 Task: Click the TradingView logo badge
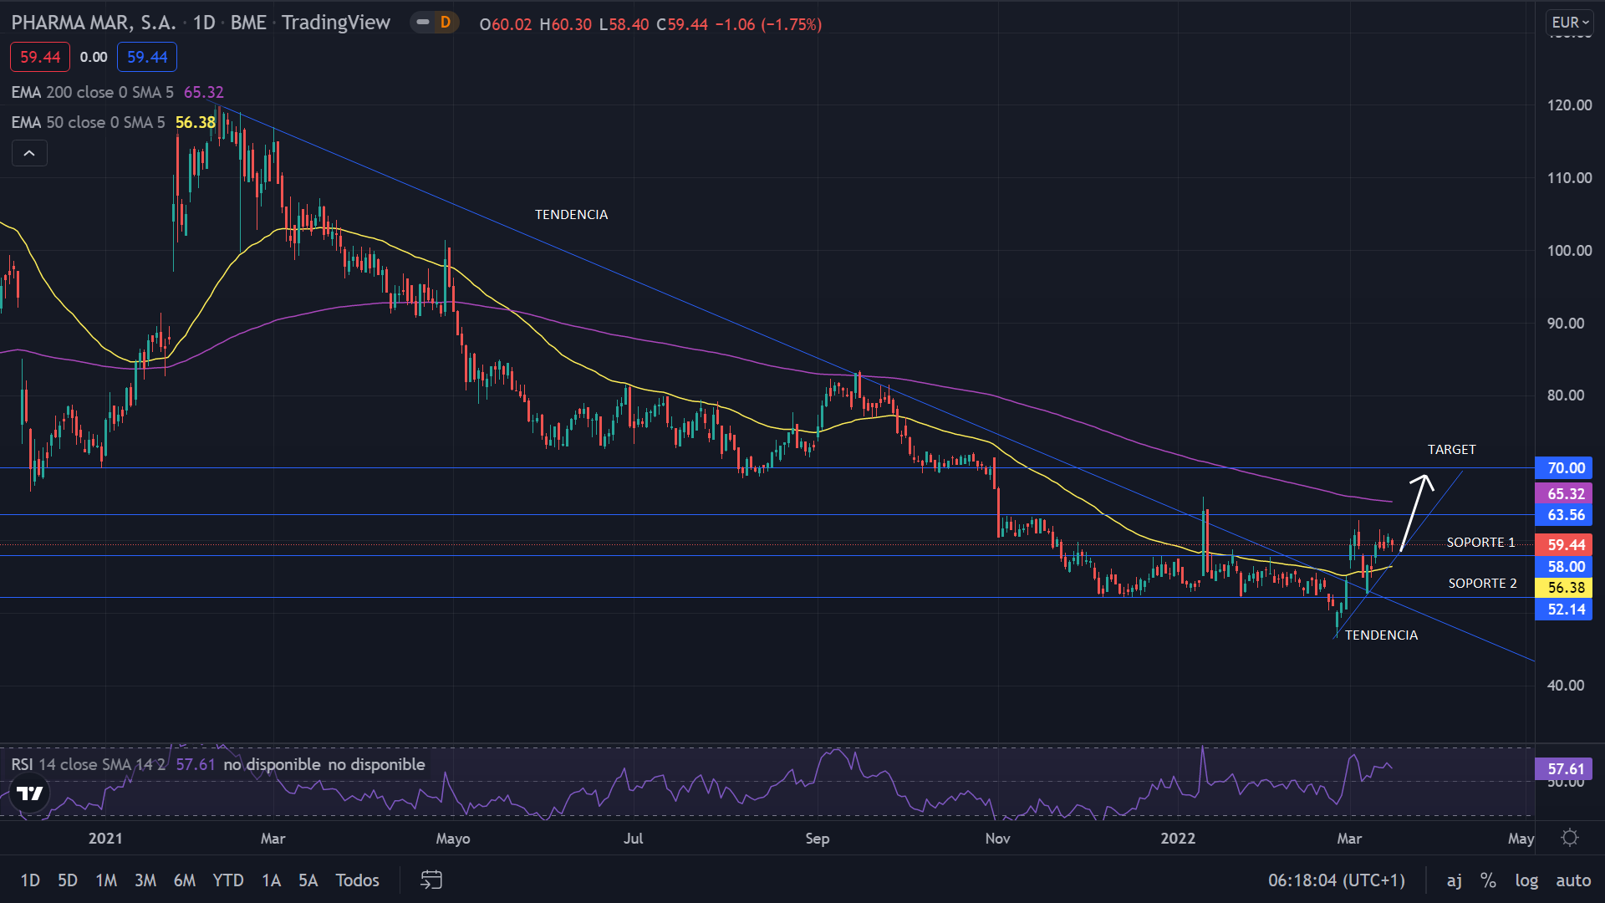30,793
